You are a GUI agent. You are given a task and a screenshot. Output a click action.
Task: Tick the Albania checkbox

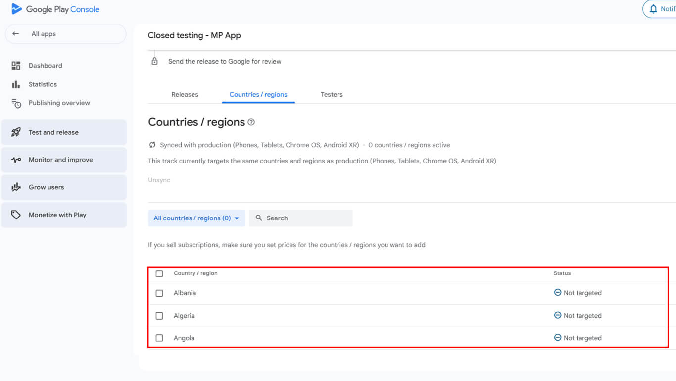(159, 293)
